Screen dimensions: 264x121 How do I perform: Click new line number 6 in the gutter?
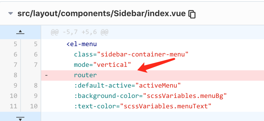(x=35, y=54)
